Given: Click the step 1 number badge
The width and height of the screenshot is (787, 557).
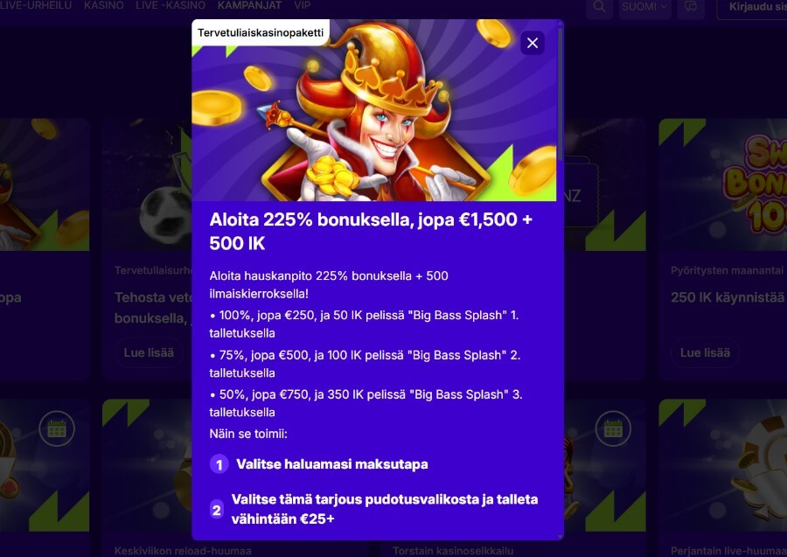Looking at the screenshot, I should pos(219,464).
